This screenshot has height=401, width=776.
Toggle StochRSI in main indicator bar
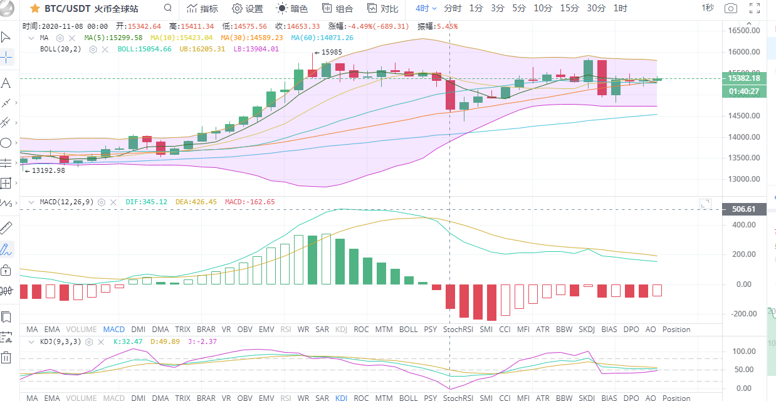[x=458, y=329]
